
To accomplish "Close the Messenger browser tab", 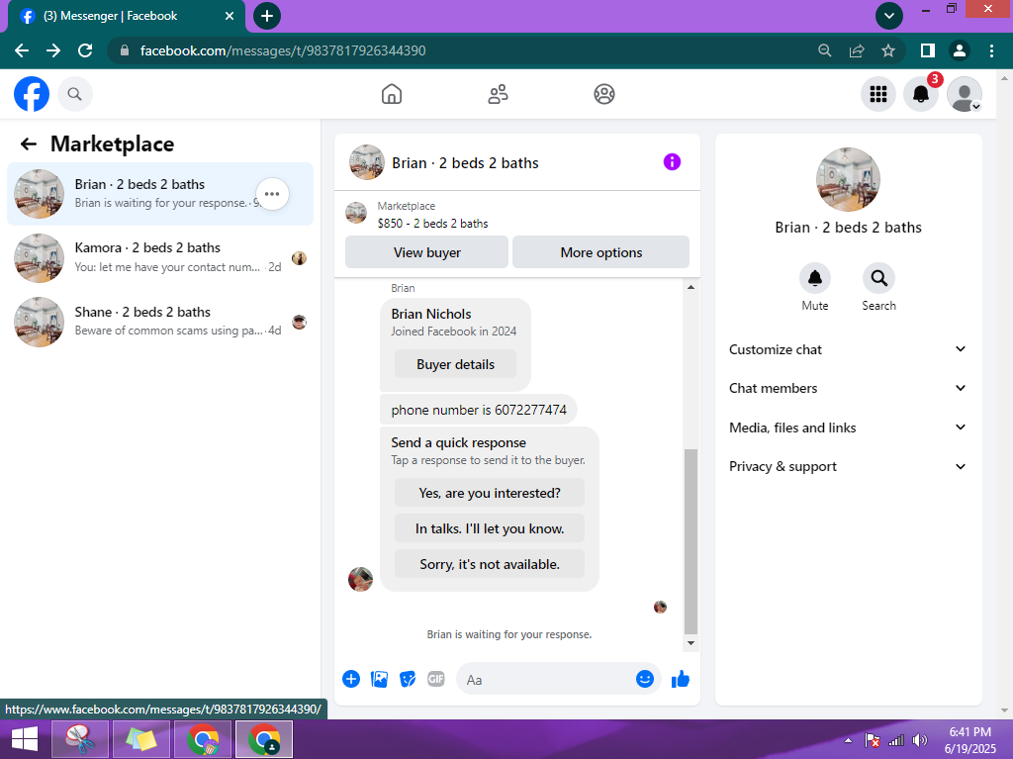I will (x=230, y=16).
